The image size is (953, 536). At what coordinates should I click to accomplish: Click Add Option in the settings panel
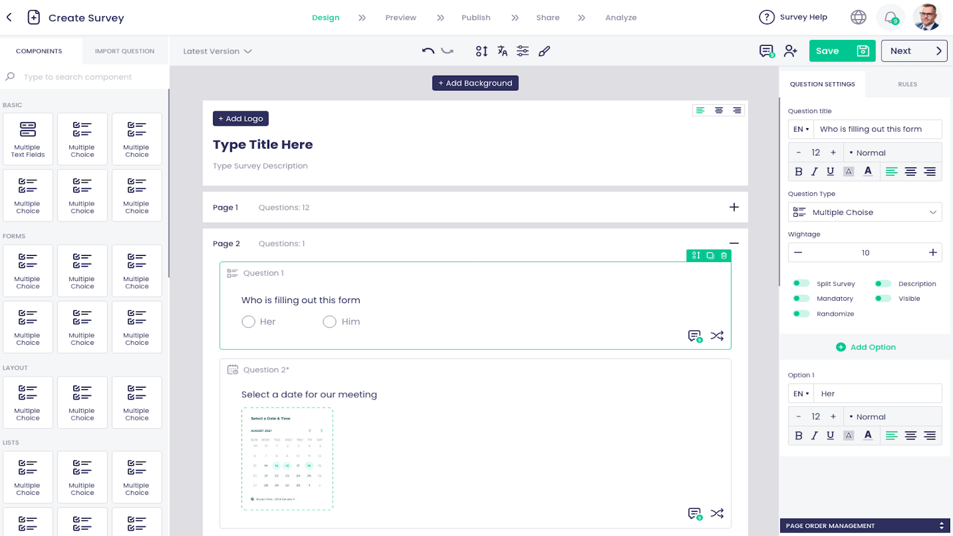pyautogui.click(x=865, y=347)
